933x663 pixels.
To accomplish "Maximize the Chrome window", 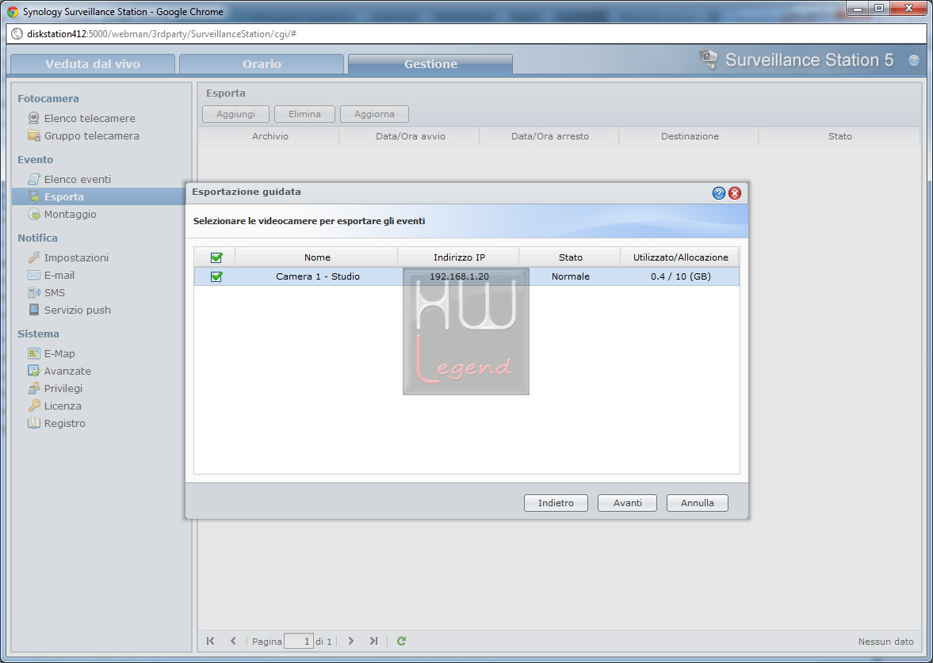I will [879, 9].
